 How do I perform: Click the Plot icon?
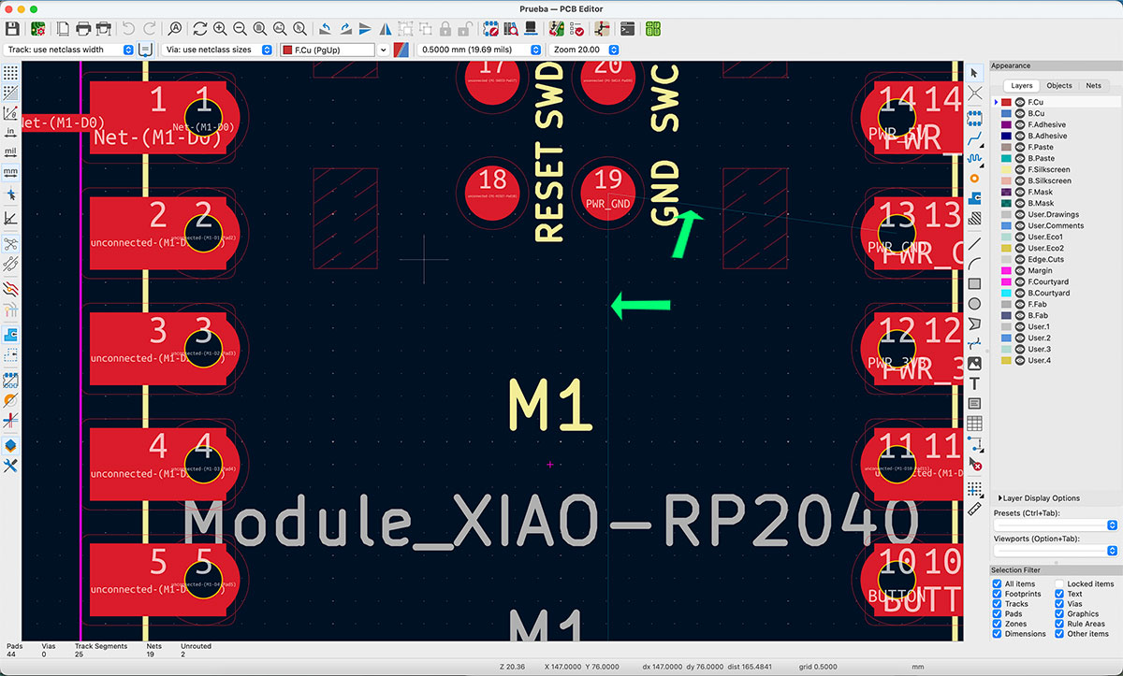[x=103, y=29]
